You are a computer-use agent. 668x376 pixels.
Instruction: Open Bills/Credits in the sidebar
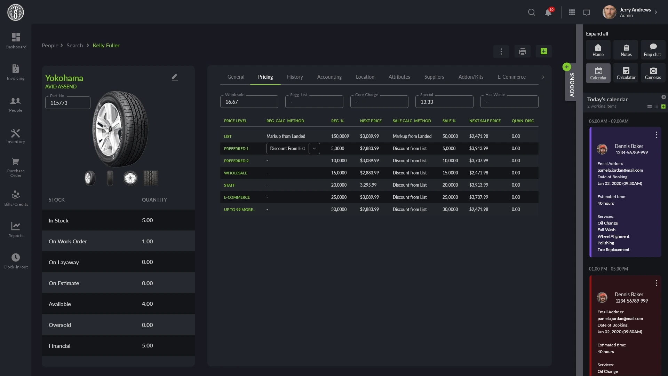click(16, 198)
